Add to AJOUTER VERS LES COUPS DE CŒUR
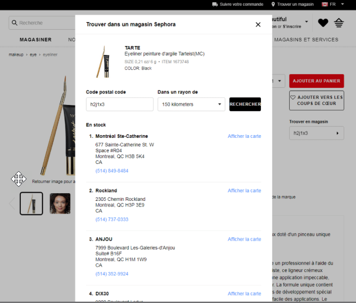This screenshot has width=356, height=303. tap(316, 100)
